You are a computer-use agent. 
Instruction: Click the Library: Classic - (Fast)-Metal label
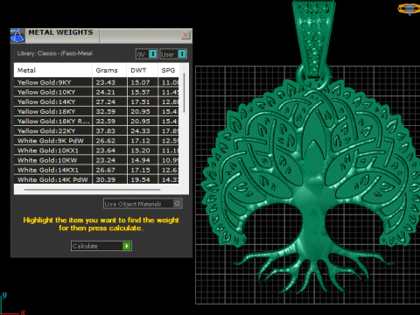pos(54,53)
